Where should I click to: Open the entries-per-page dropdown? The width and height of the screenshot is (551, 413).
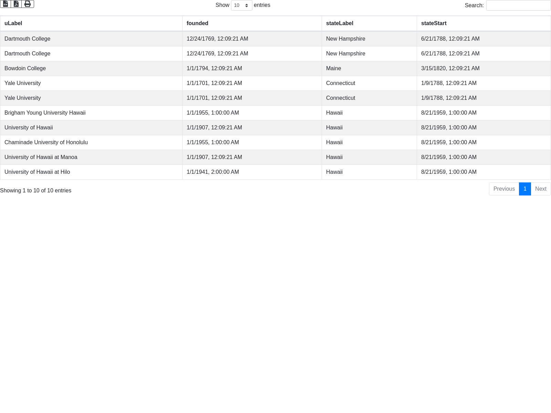click(241, 6)
